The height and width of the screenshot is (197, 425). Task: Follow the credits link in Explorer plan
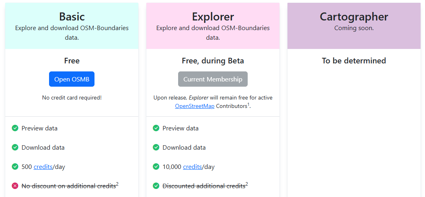pyautogui.click(x=192, y=167)
